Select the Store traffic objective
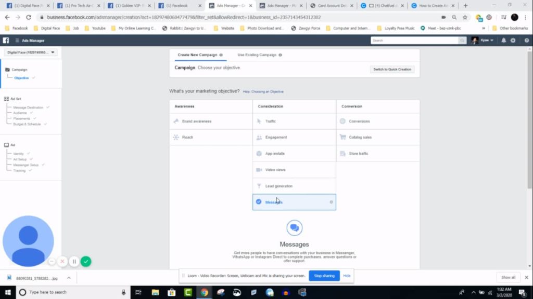Image resolution: width=533 pixels, height=299 pixels. [x=378, y=154]
